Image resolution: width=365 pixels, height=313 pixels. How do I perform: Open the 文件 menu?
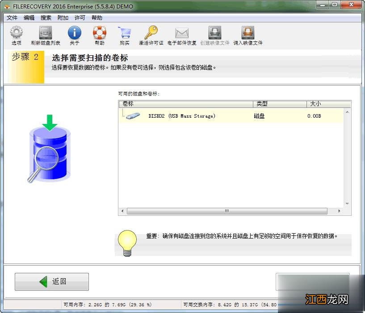click(12, 18)
